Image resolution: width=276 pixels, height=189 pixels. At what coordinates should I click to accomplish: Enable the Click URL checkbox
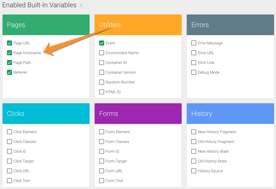10,171
